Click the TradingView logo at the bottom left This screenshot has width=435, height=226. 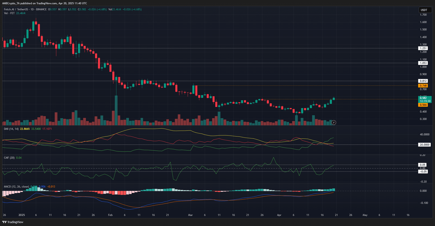click(x=13, y=222)
